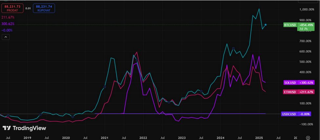This screenshot has height=140, width=320.
Task: Collapse the legend with the chevron button
Action: 6,37
